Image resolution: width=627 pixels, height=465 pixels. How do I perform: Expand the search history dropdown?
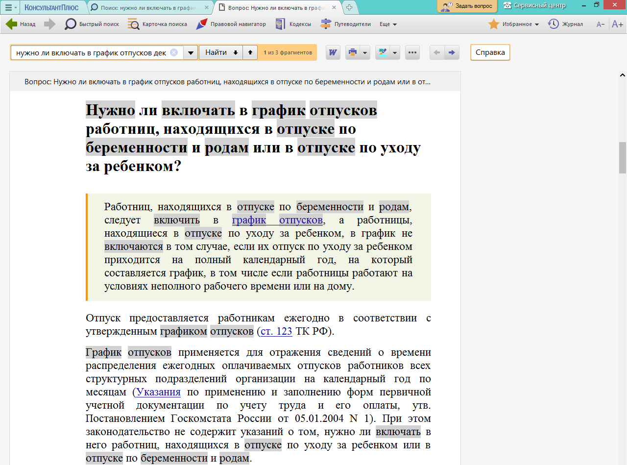(x=191, y=52)
